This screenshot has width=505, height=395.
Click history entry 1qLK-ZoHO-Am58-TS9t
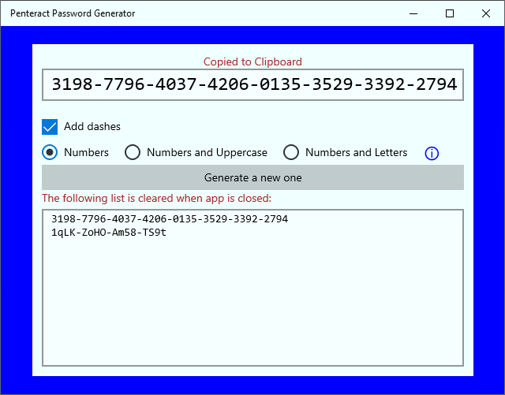coord(109,233)
